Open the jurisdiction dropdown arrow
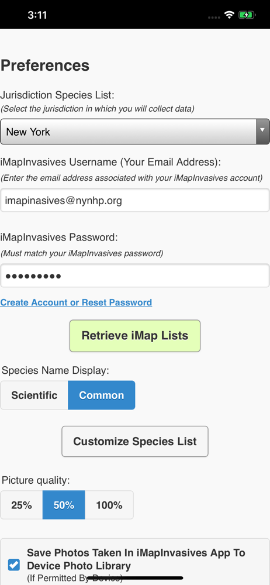The height and width of the screenshot is (585, 270). point(262,131)
